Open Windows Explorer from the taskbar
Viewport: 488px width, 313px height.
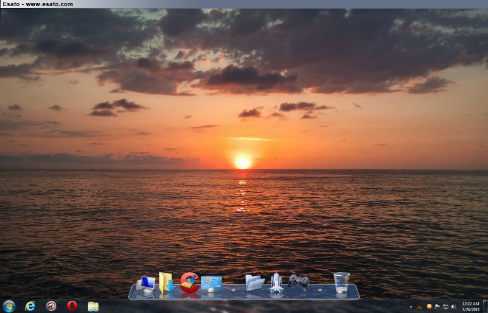click(93, 306)
